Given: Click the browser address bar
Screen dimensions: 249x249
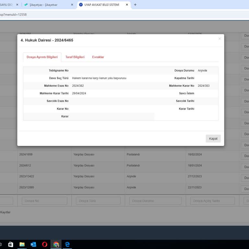Looking at the screenshot, I should [x=124, y=15].
